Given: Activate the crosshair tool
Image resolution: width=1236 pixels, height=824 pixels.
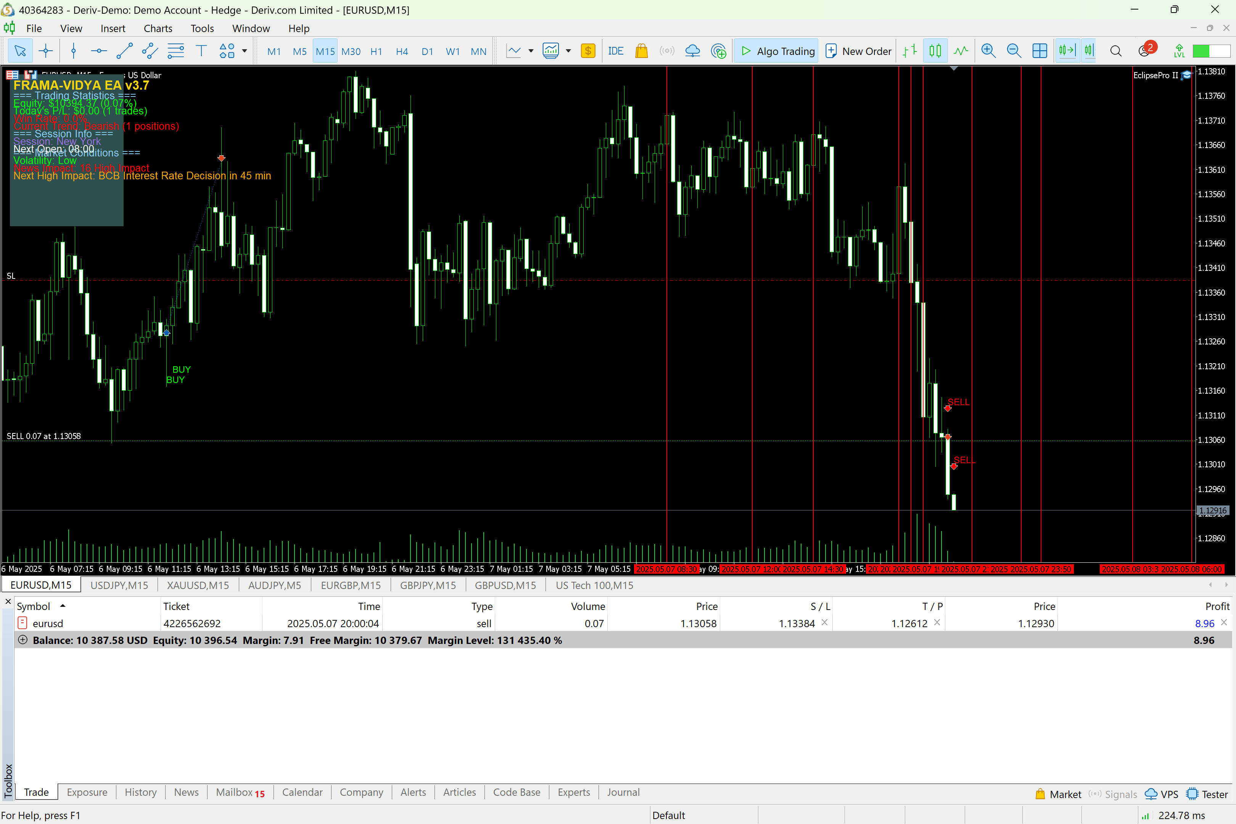Looking at the screenshot, I should point(46,51).
